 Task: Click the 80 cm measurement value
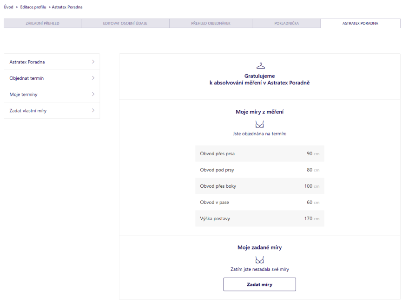[x=313, y=170]
